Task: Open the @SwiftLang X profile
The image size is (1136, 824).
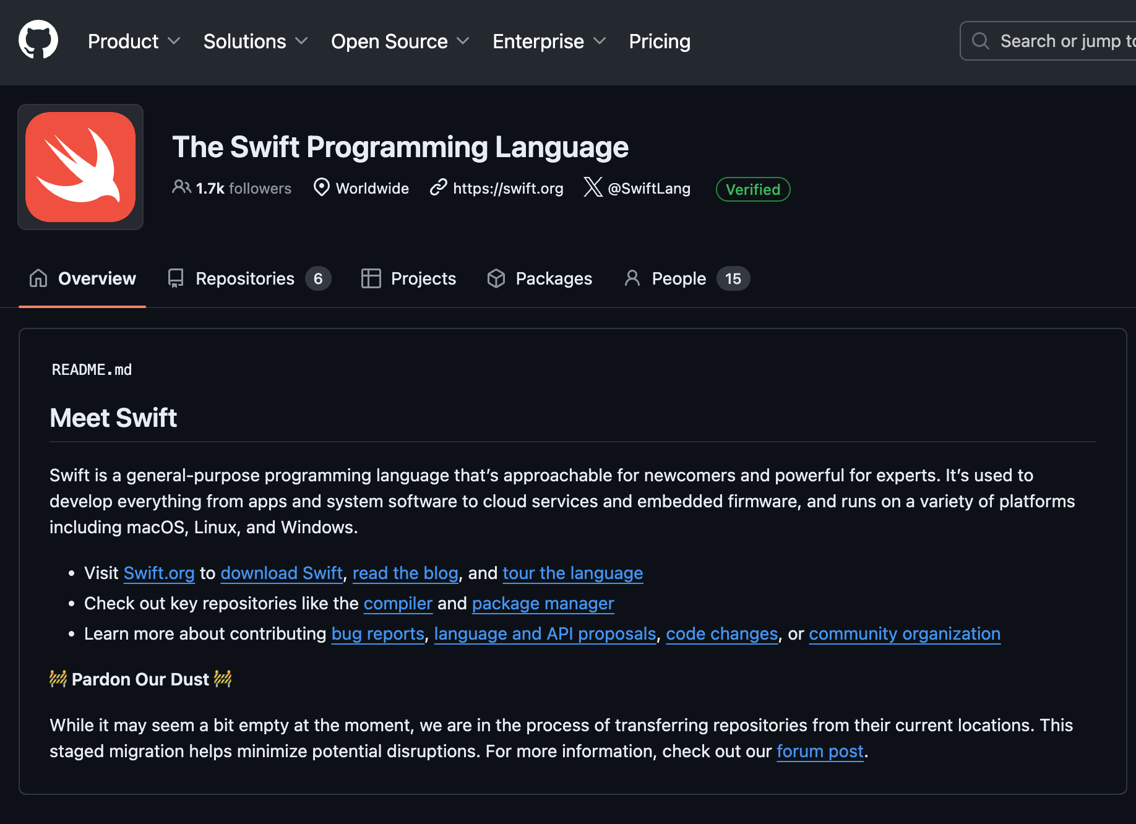Action: point(649,188)
